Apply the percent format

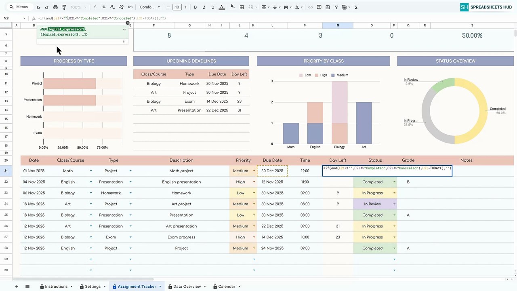pyautogui.click(x=104, y=7)
